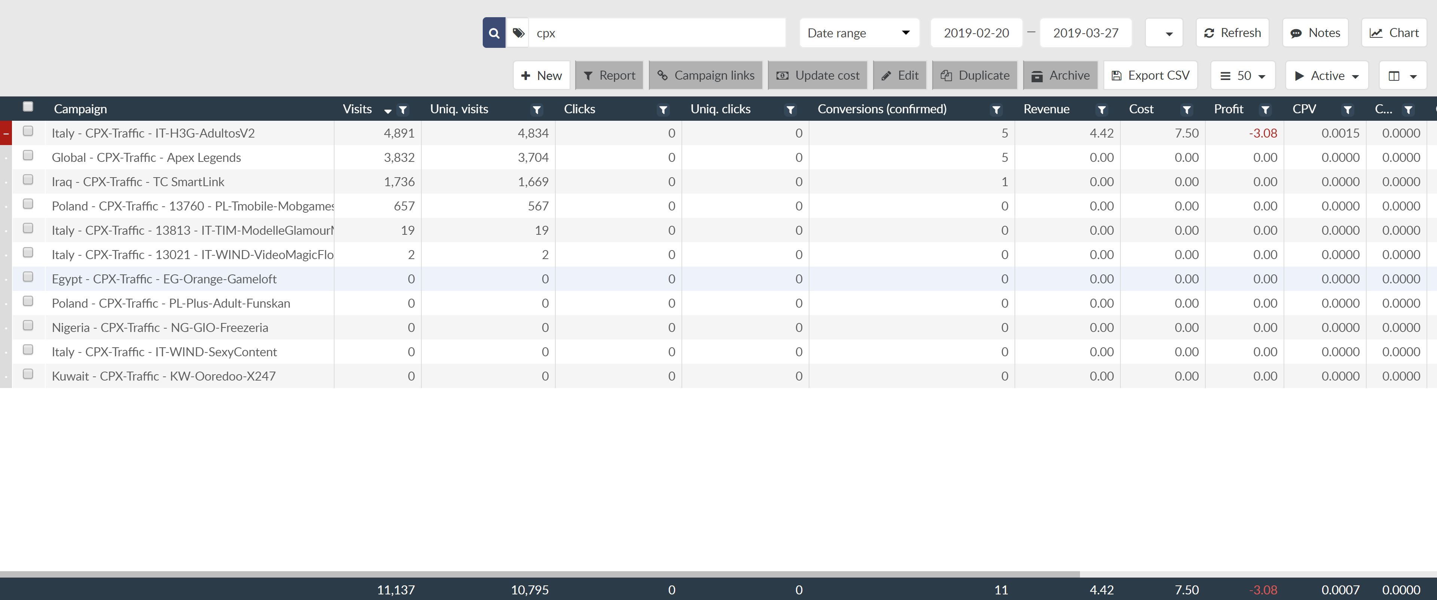Filter the Conversions (confirmed) column
1437x600 pixels.
tap(996, 110)
